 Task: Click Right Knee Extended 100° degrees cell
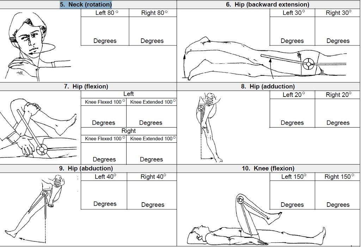[x=151, y=153]
